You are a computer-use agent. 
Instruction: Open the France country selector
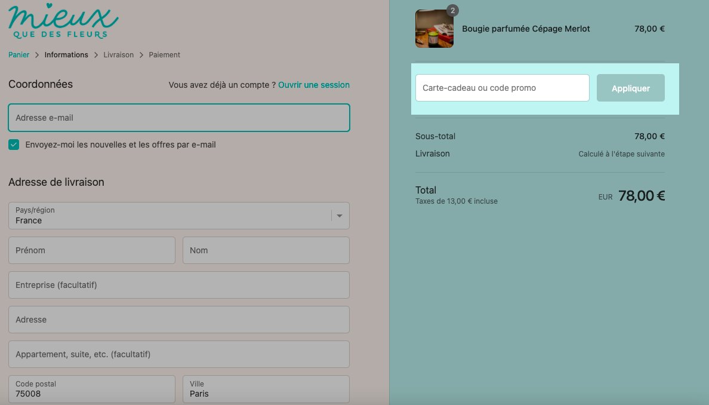click(179, 216)
